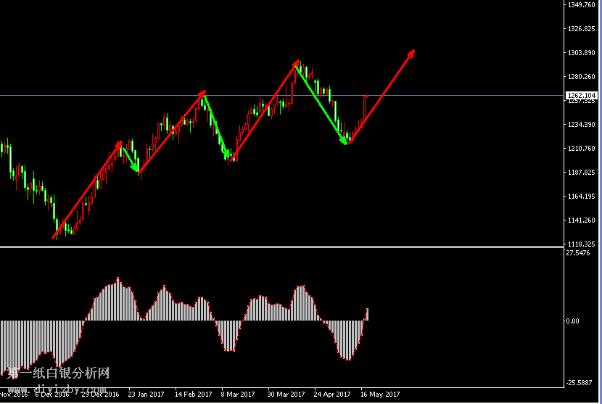Select the 24 Apr 2017 date label

pos(332,395)
